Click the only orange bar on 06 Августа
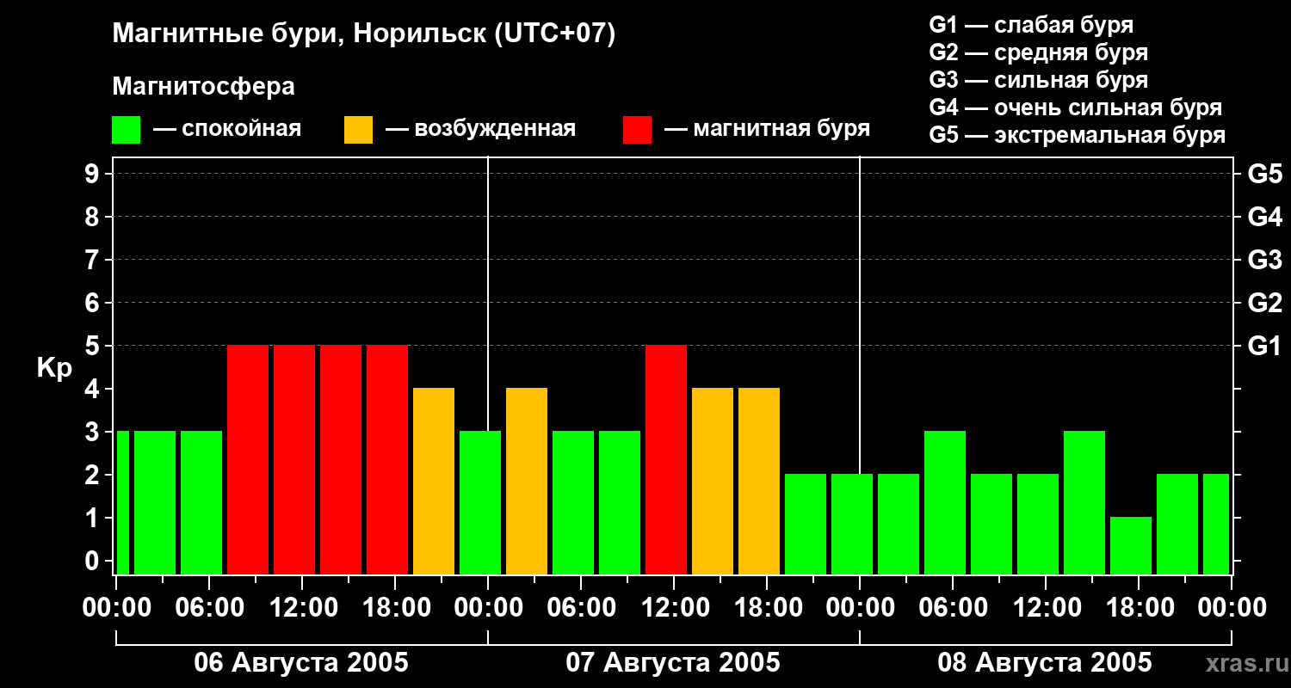 point(434,481)
